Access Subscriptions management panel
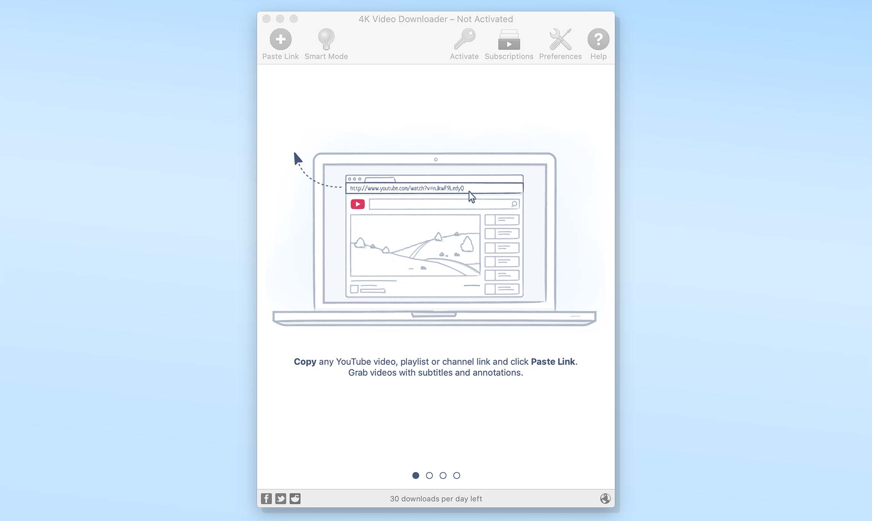This screenshot has width=872, height=521. coord(509,44)
